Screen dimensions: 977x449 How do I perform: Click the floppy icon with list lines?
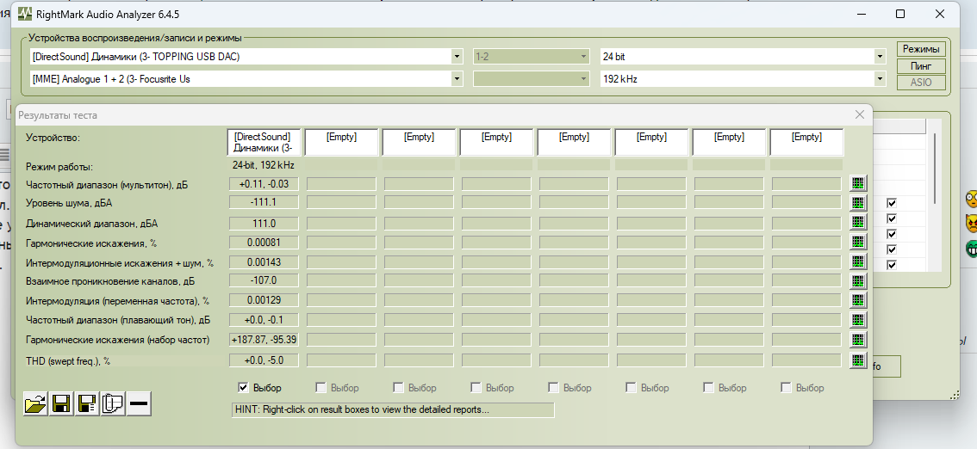(x=87, y=403)
